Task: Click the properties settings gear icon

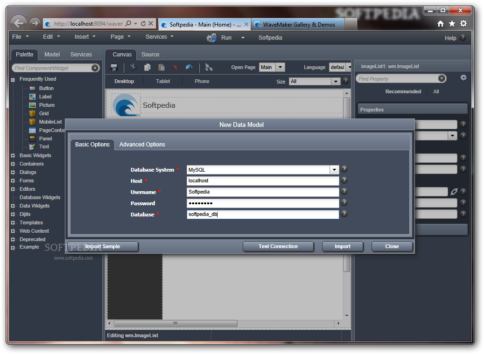Action: tap(463, 78)
